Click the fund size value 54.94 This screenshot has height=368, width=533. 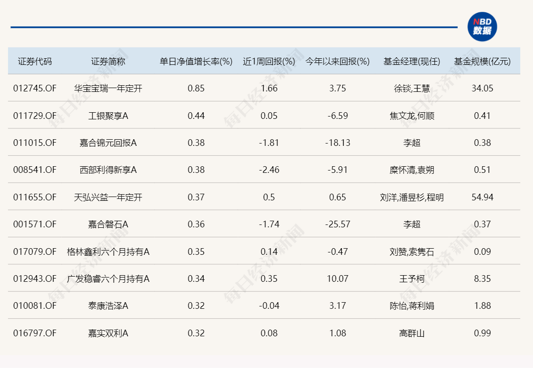[482, 197]
